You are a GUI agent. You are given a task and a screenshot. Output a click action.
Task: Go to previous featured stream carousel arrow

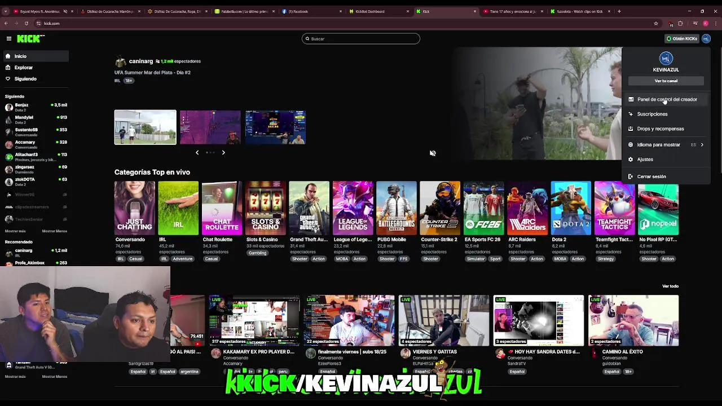tap(197, 152)
